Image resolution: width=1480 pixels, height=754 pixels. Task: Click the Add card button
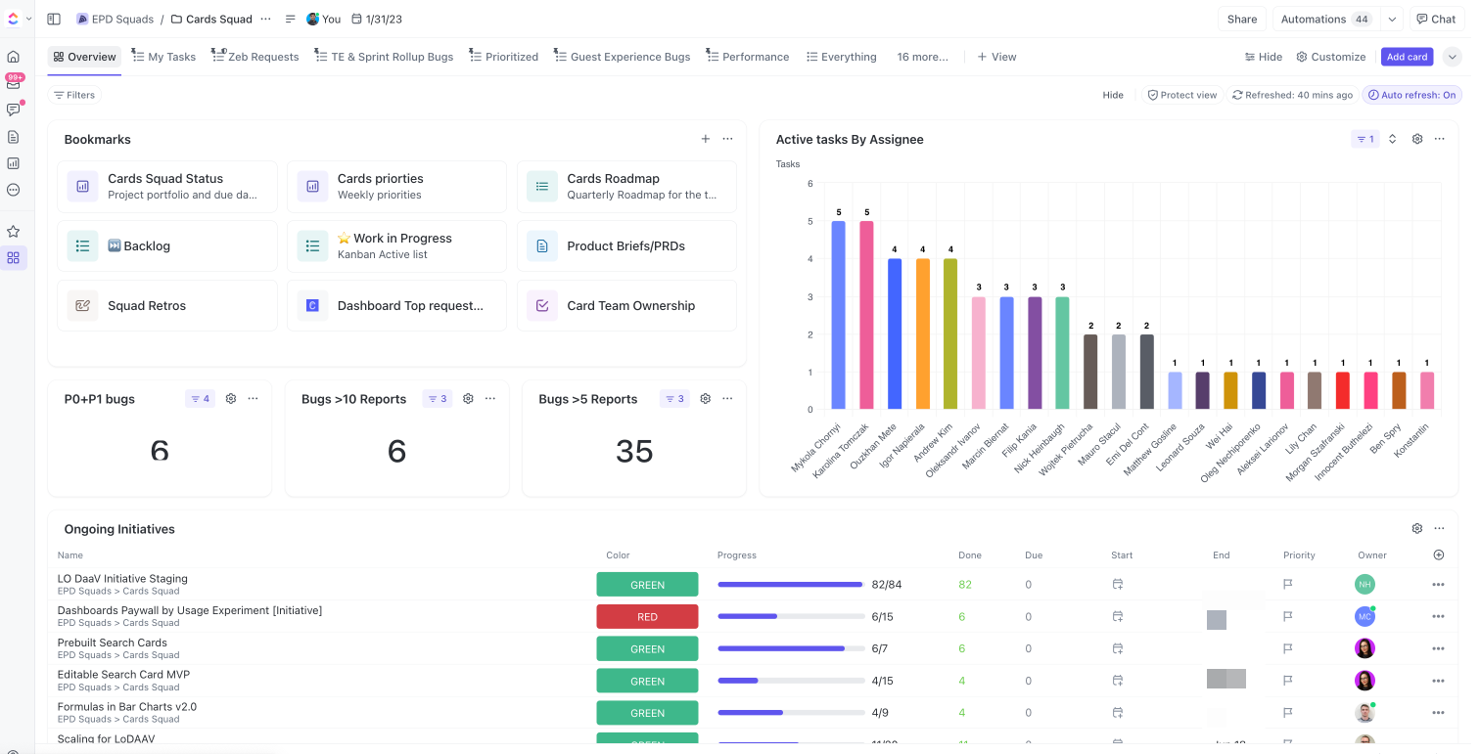click(x=1407, y=57)
